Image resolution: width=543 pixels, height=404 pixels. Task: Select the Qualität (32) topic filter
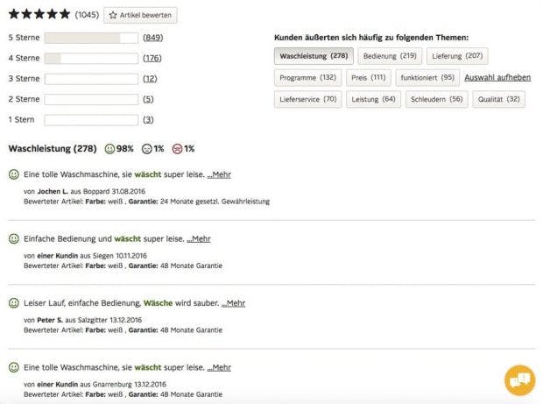498,99
